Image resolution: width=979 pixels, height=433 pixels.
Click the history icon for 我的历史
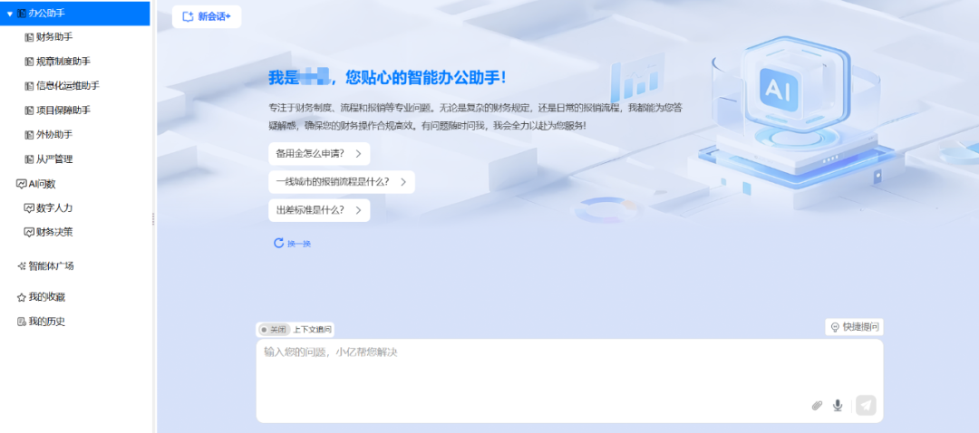(22, 322)
